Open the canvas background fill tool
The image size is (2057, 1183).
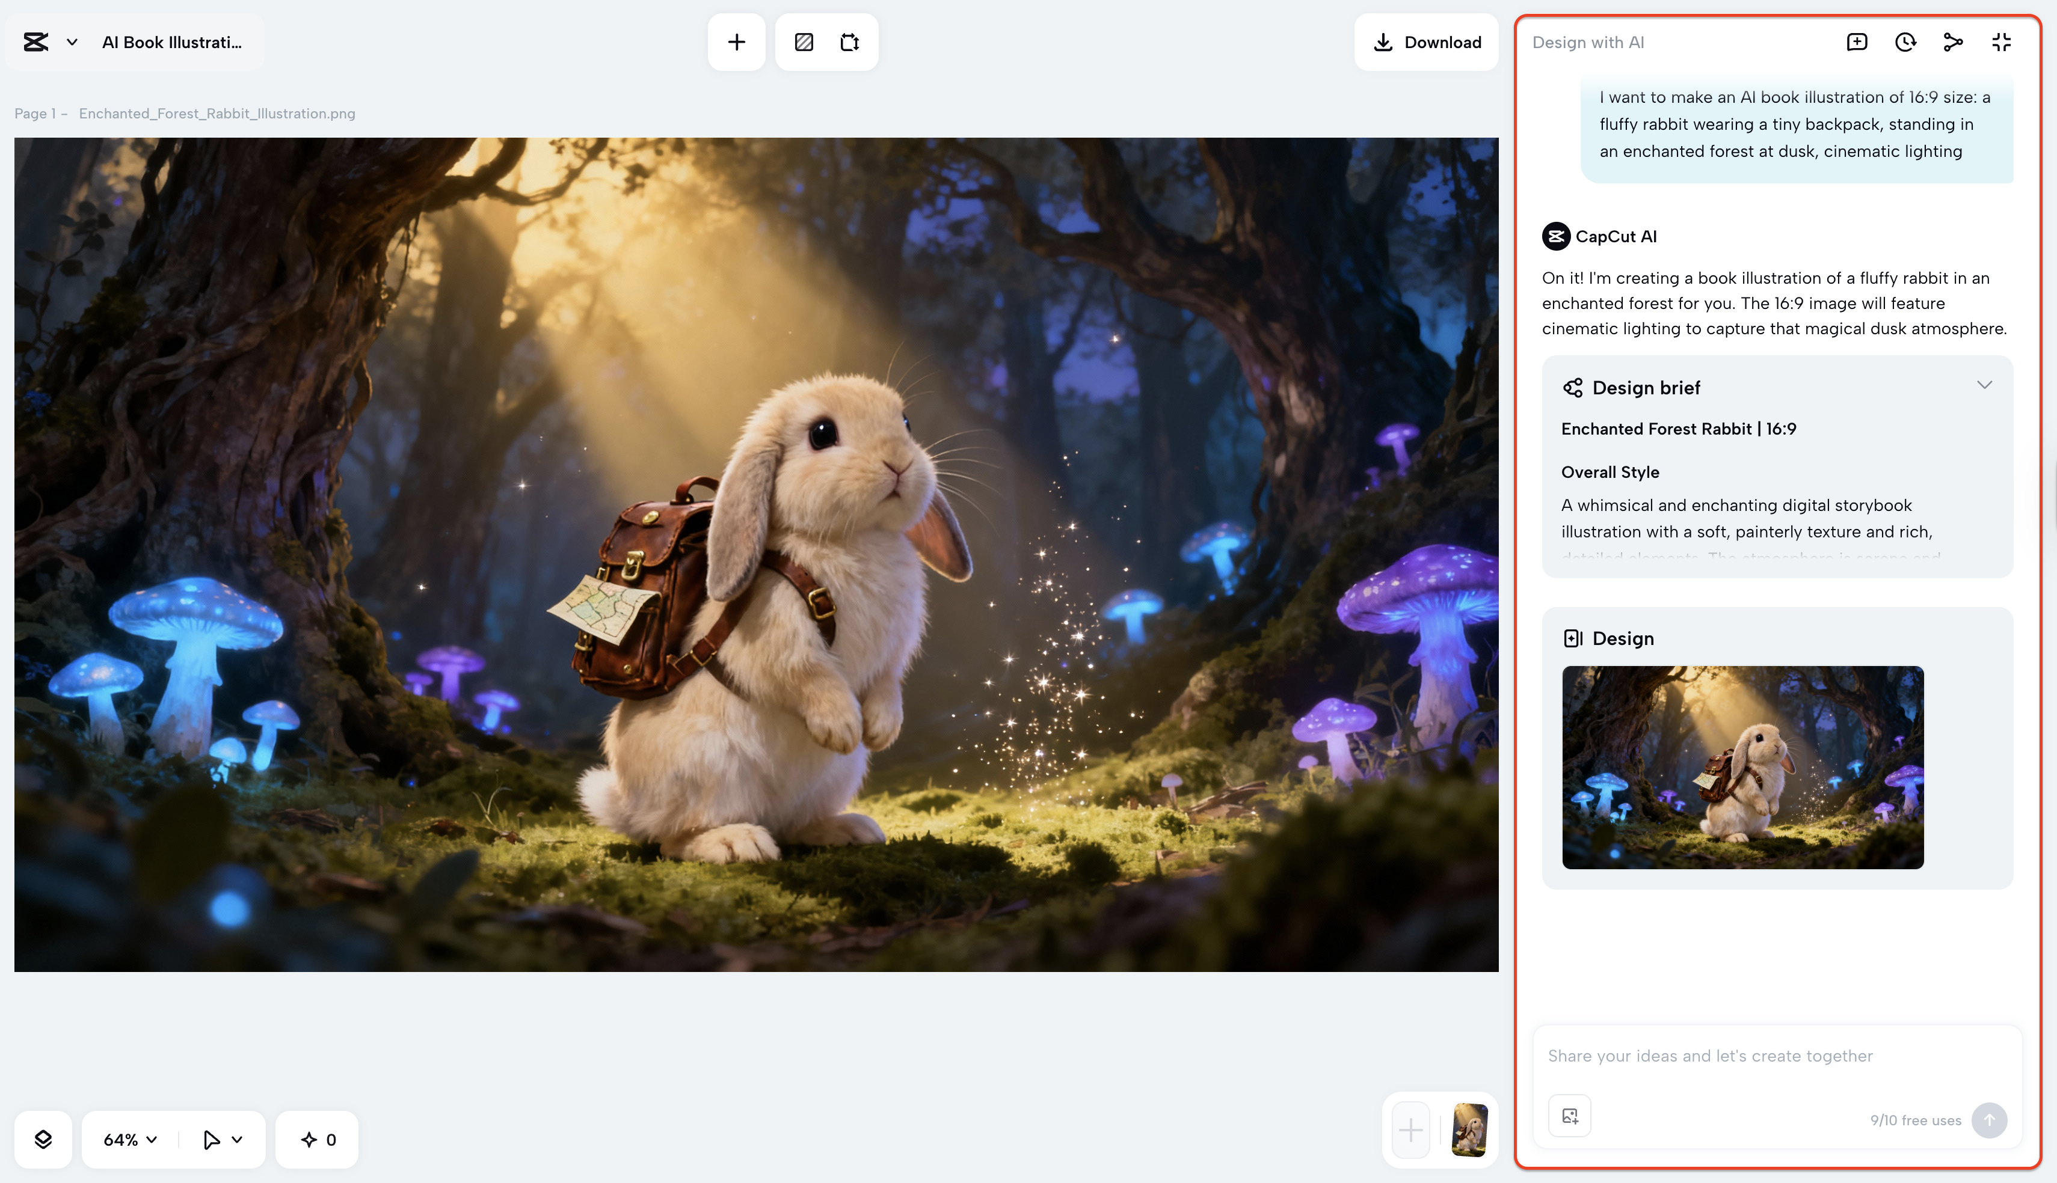click(804, 41)
